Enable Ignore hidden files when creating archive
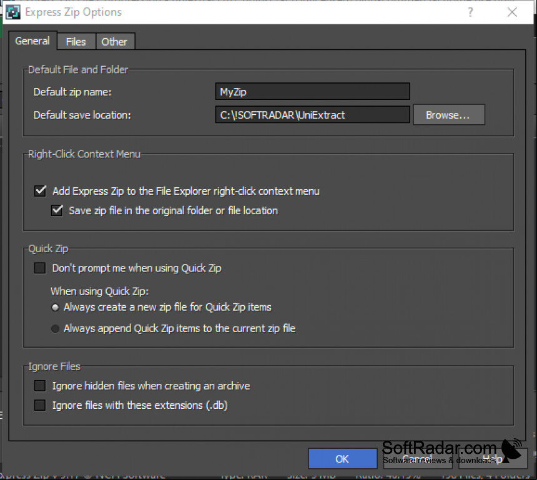This screenshot has height=480, width=537. click(x=40, y=386)
